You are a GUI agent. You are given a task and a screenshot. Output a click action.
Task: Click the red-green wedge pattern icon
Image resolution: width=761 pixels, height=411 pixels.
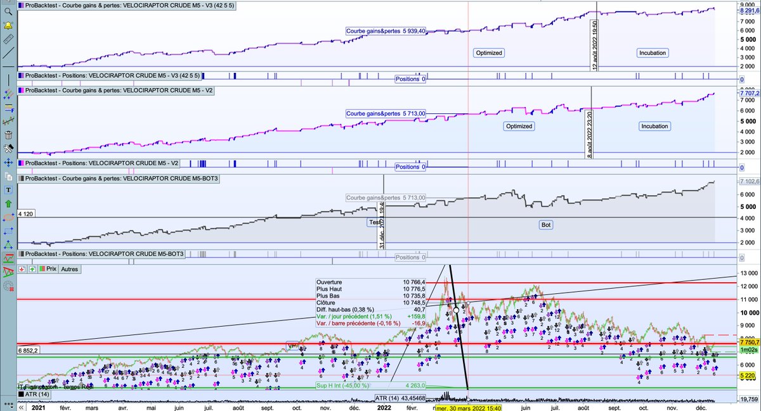9,272
